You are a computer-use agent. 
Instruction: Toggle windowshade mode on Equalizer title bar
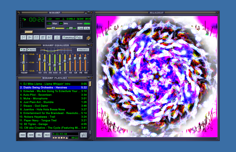coord(88,45)
